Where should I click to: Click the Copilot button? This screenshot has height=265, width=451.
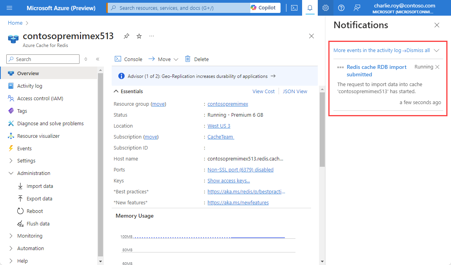point(265,8)
